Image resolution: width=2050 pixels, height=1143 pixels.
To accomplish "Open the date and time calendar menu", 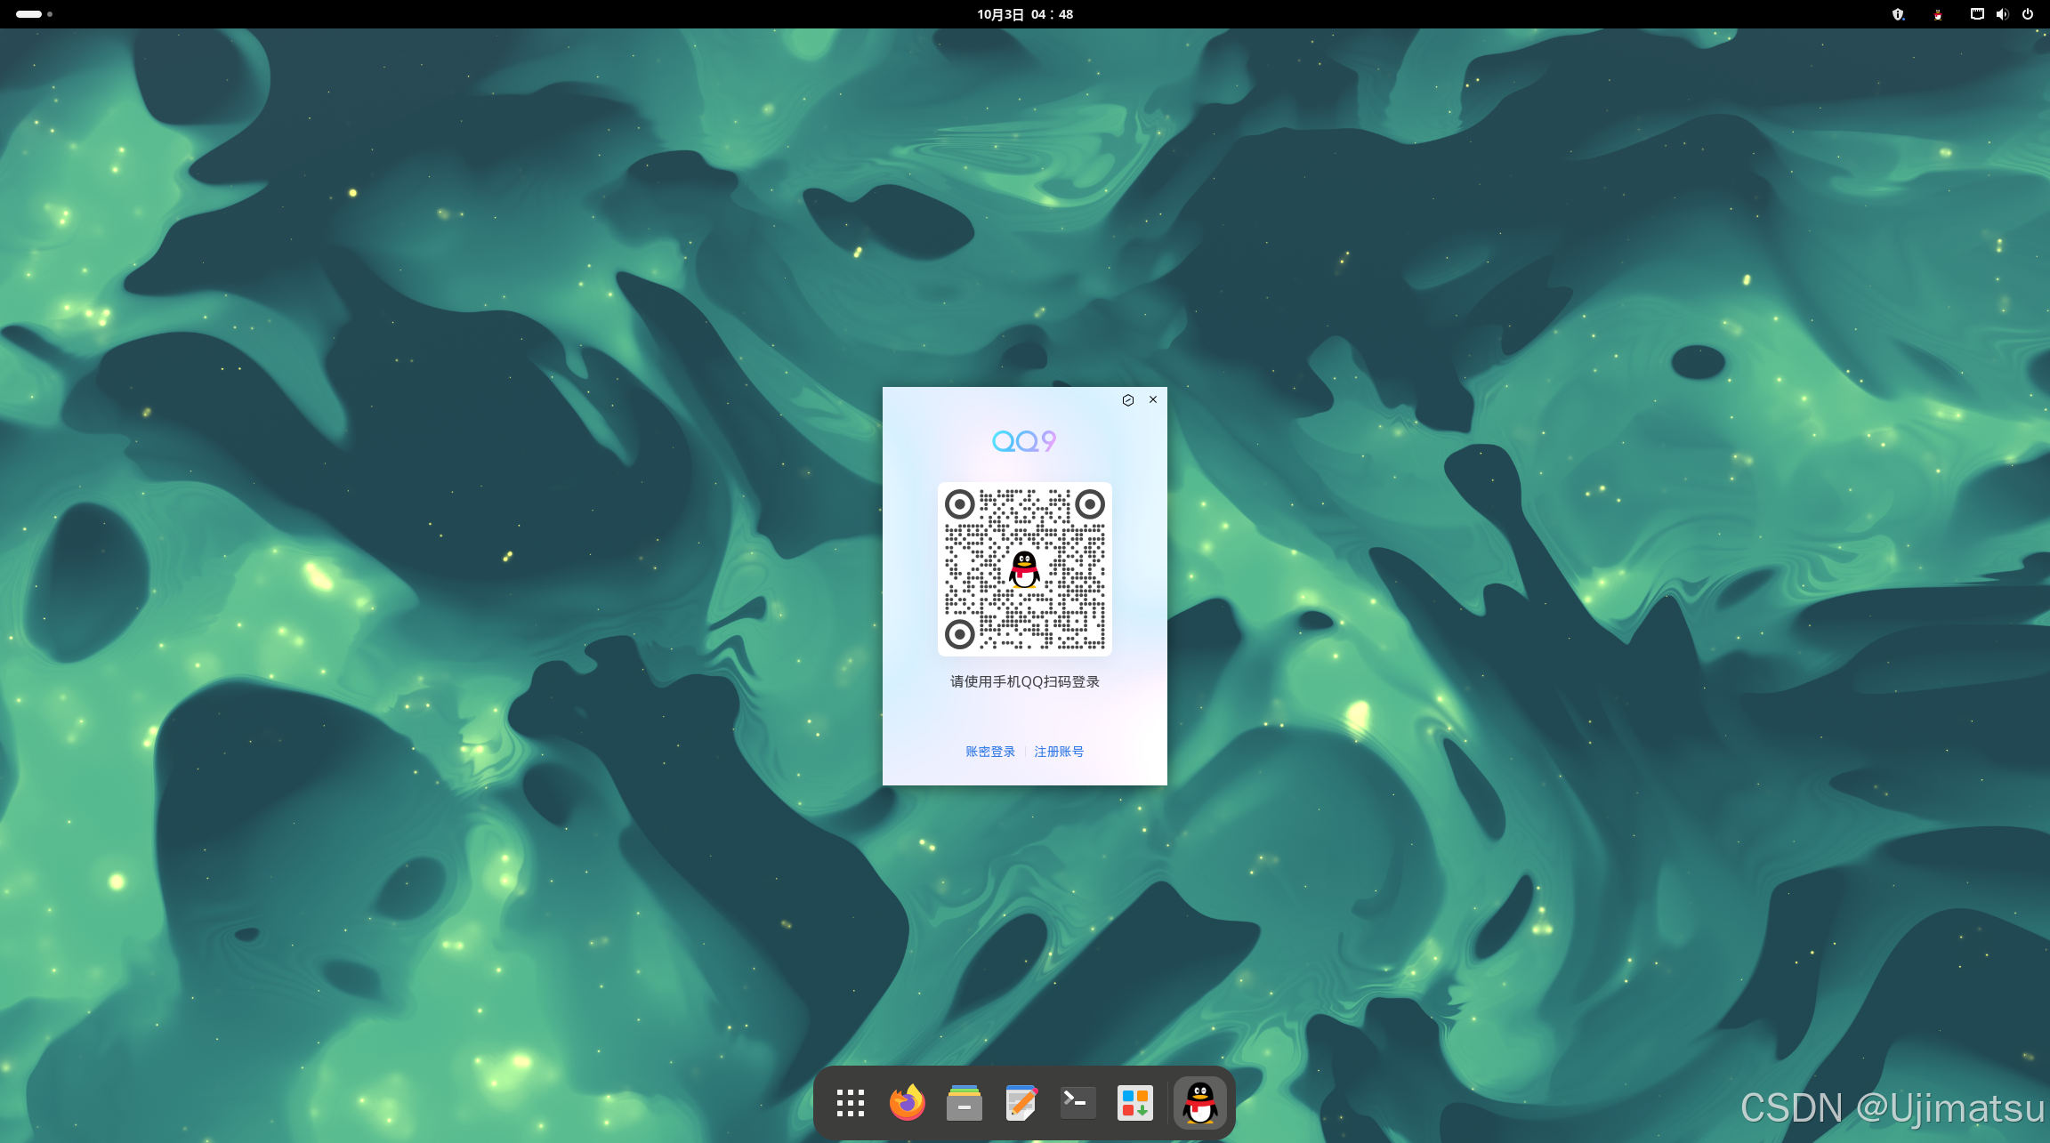I will click(x=1025, y=14).
